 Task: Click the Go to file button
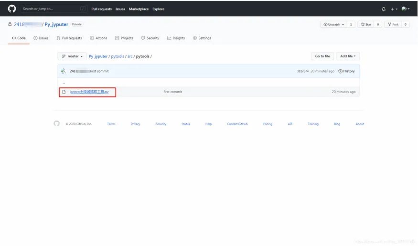click(322, 56)
